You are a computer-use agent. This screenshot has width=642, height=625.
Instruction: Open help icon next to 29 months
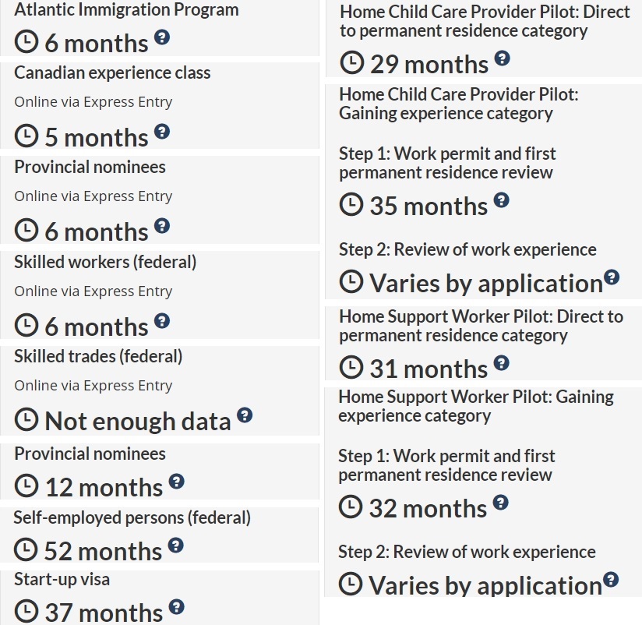502,58
